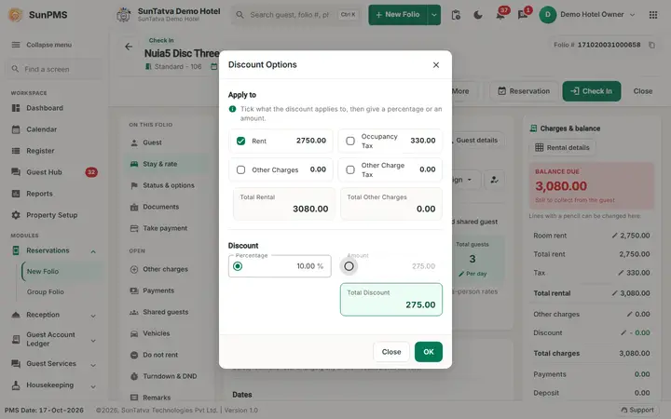Image resolution: width=671 pixels, height=419 pixels.
Task: Select the Percentage discount radio button
Action: click(x=238, y=266)
